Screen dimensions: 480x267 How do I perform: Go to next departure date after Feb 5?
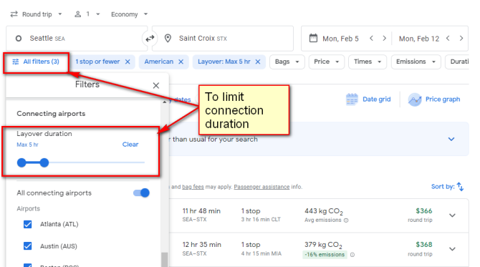point(384,38)
